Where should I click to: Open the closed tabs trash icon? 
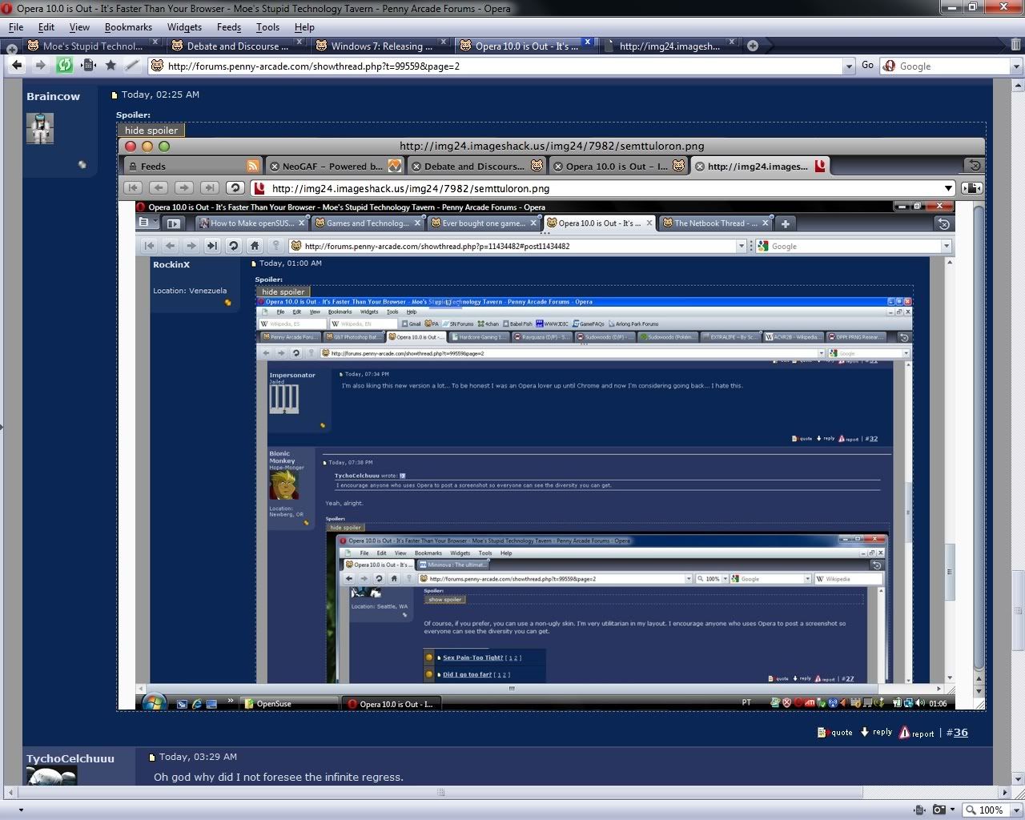click(x=1016, y=45)
